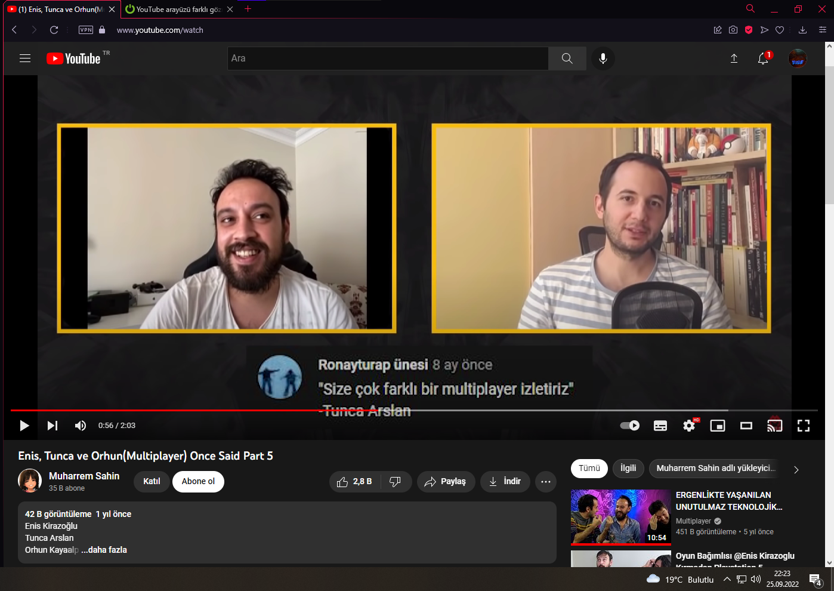Toggle subtitles on the player
Viewport: 834px width, 591px height.
[x=660, y=426]
